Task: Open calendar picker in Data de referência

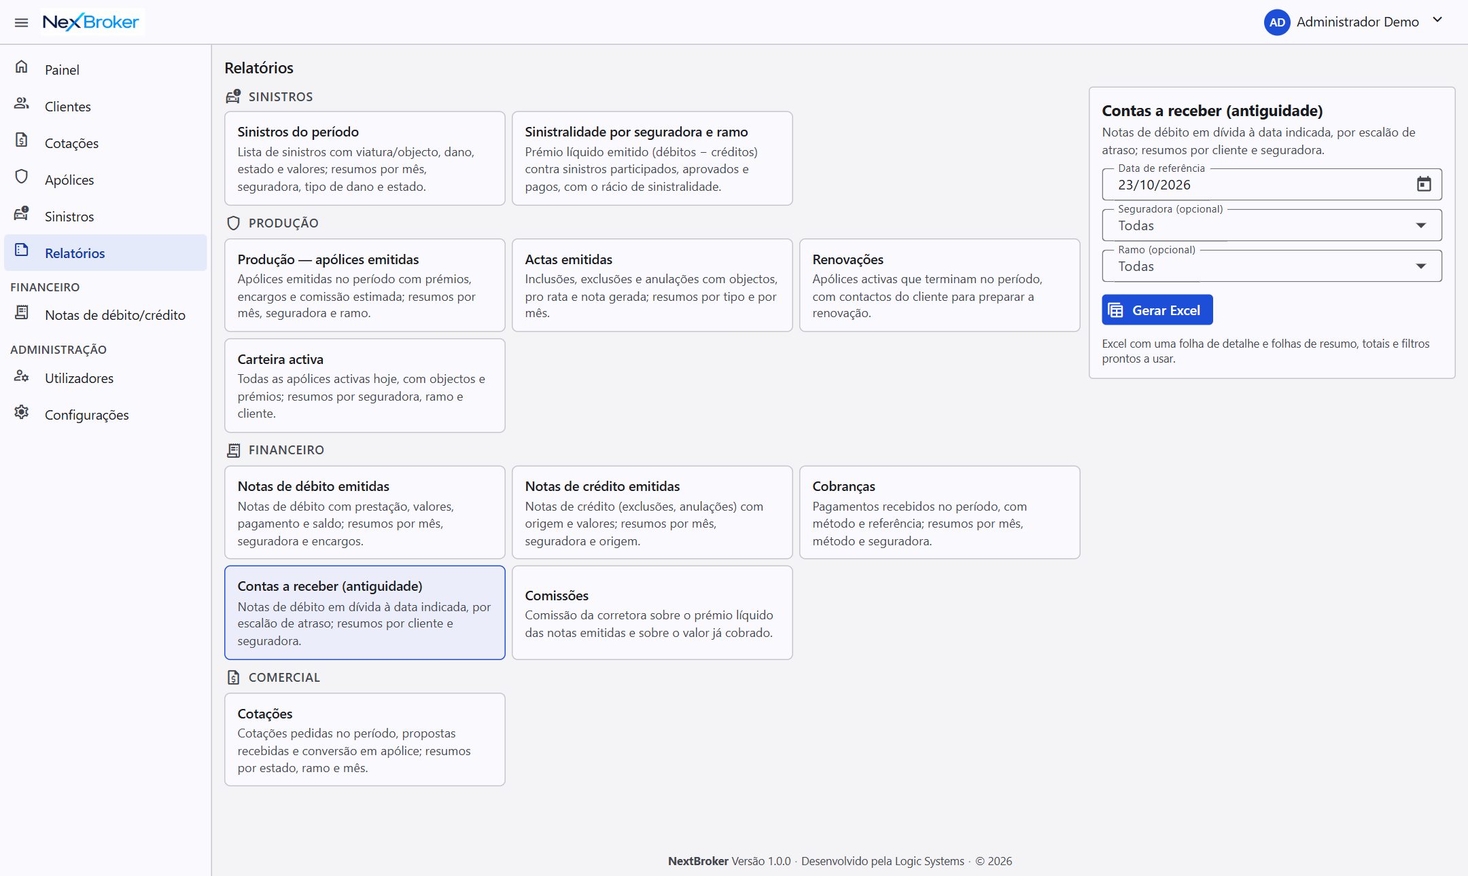Action: click(x=1424, y=184)
